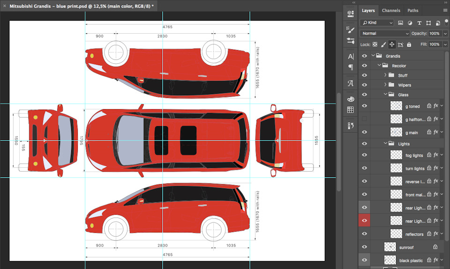Viewport: 450px width, 269px height.
Task: Filter layers by smart objects icon
Action: click(x=438, y=22)
